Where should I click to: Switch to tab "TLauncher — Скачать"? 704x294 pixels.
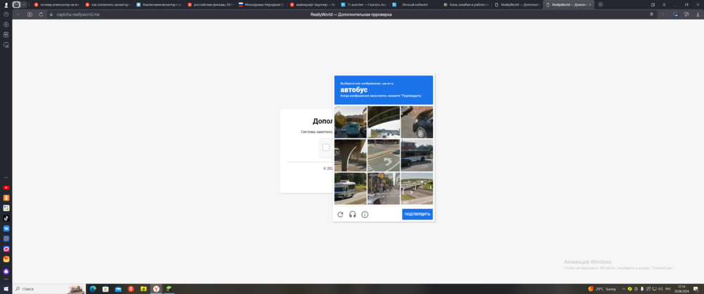364,4
